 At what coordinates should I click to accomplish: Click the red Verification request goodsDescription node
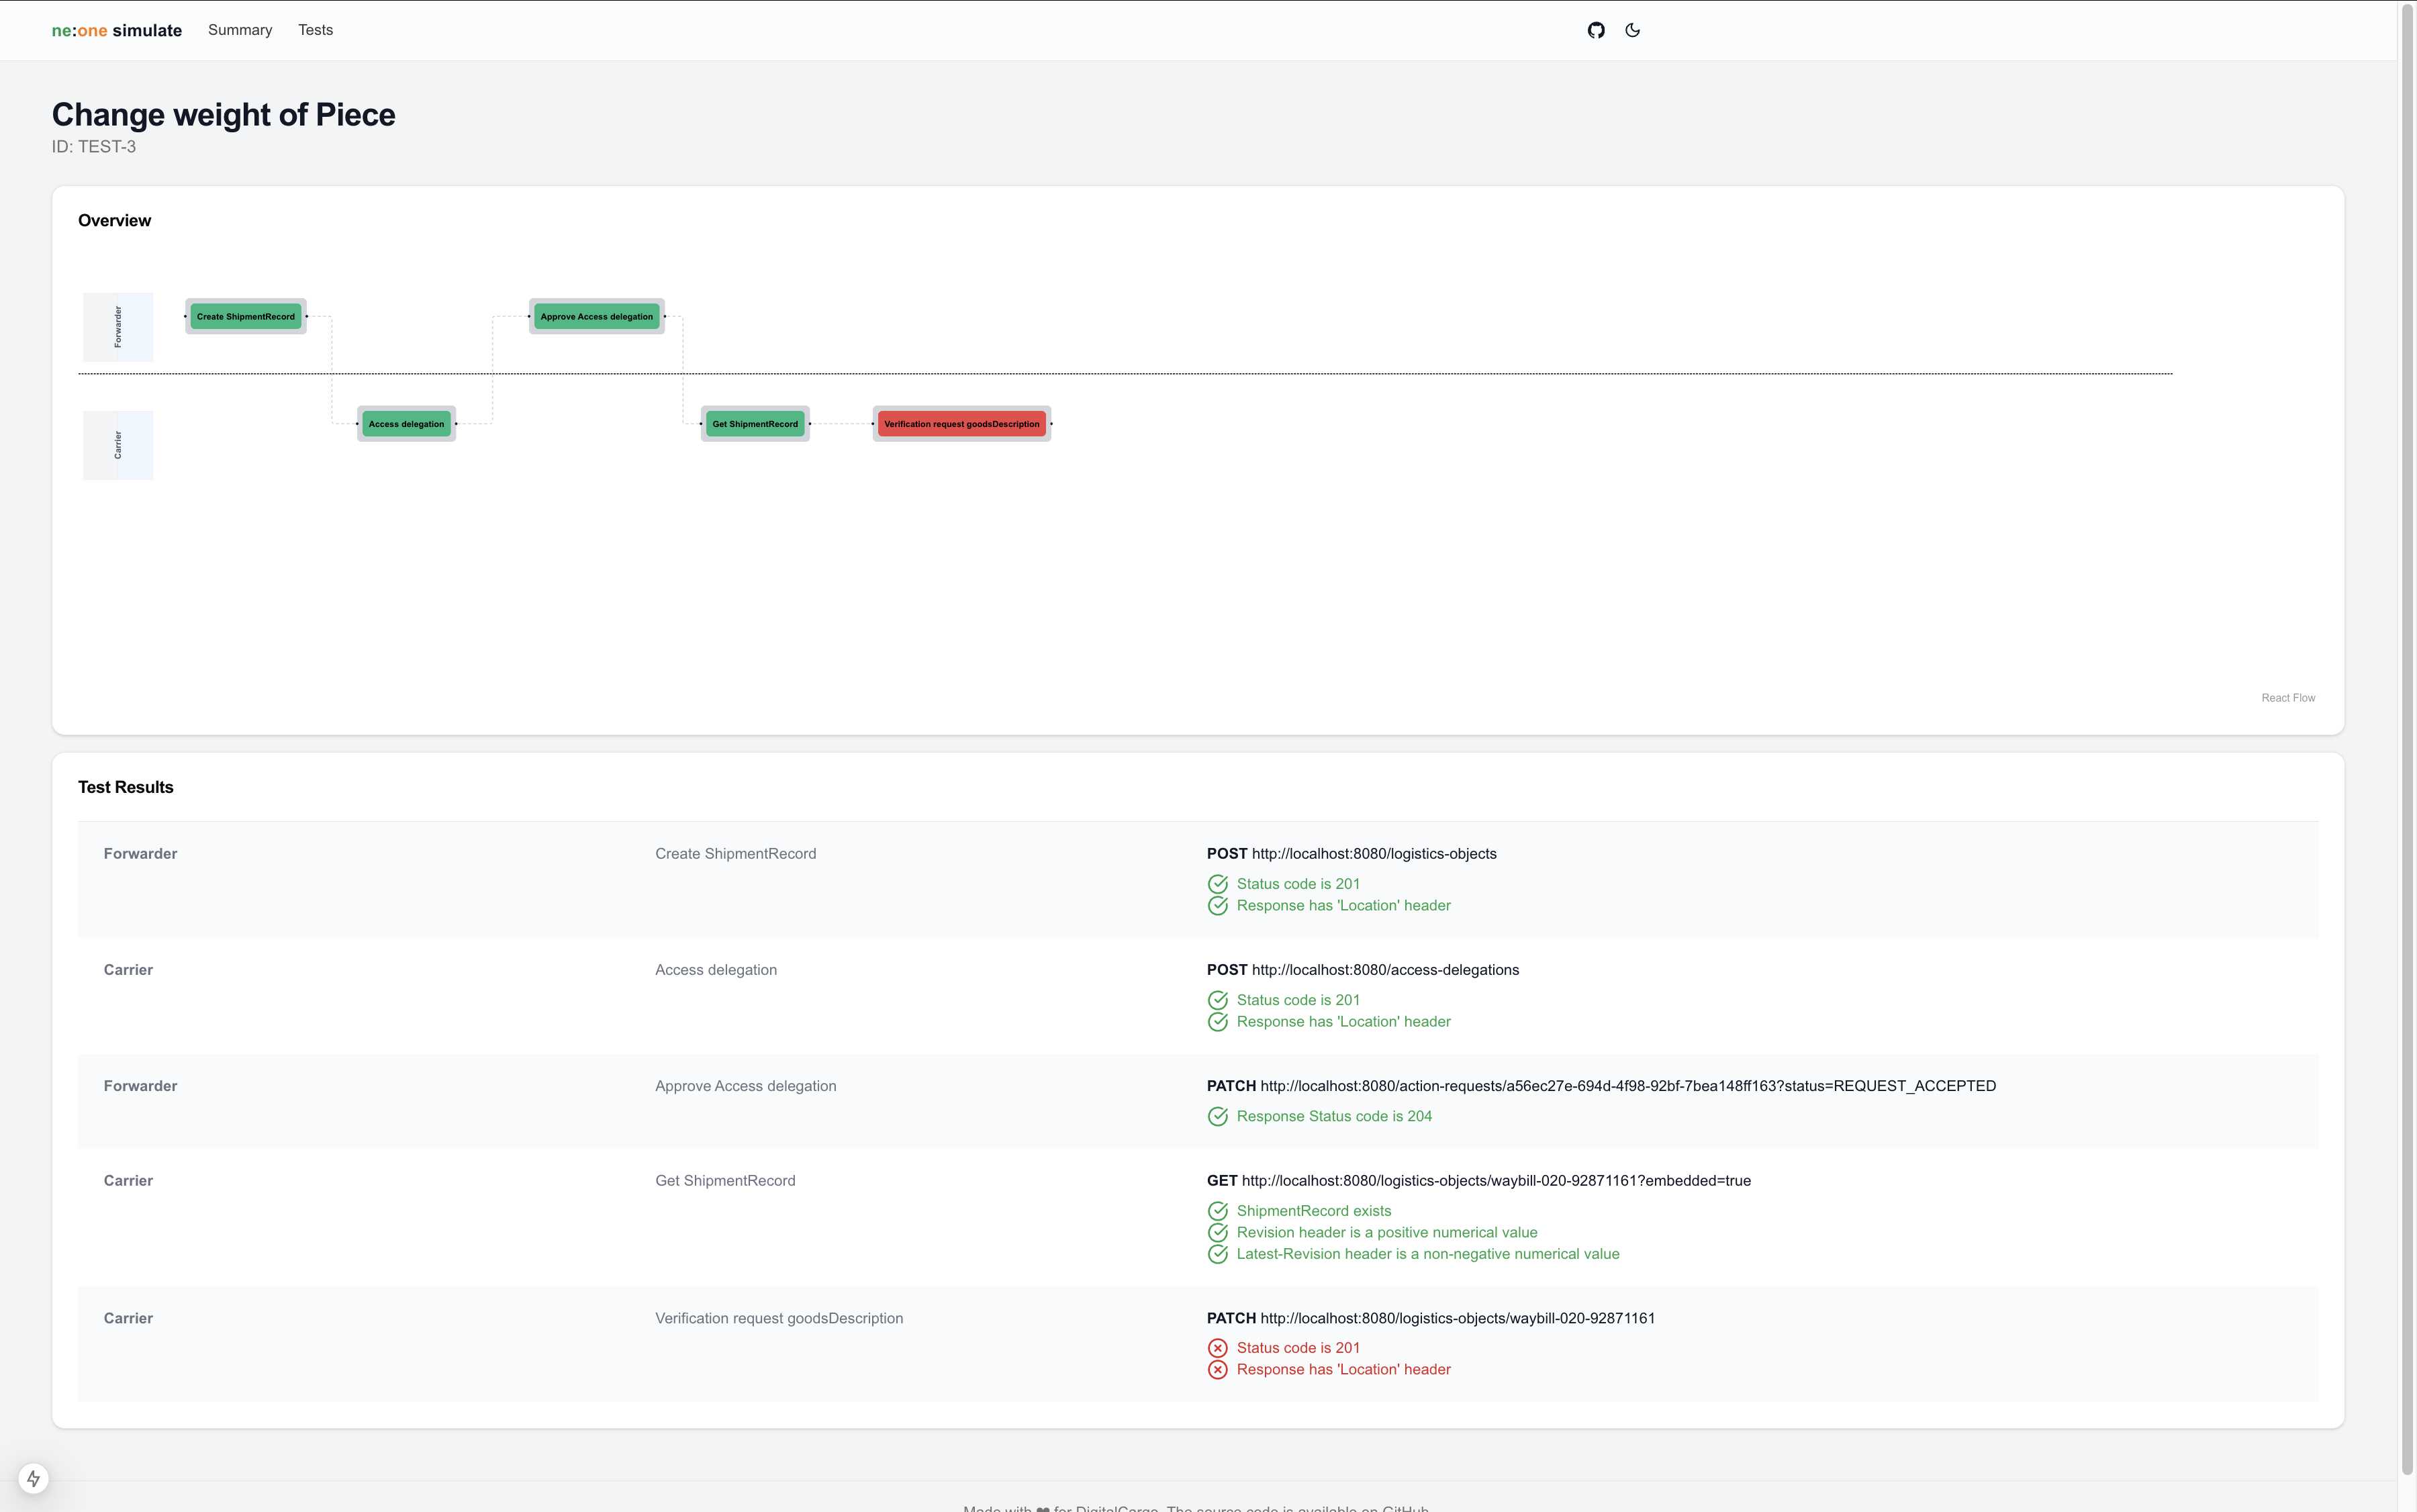(x=961, y=424)
